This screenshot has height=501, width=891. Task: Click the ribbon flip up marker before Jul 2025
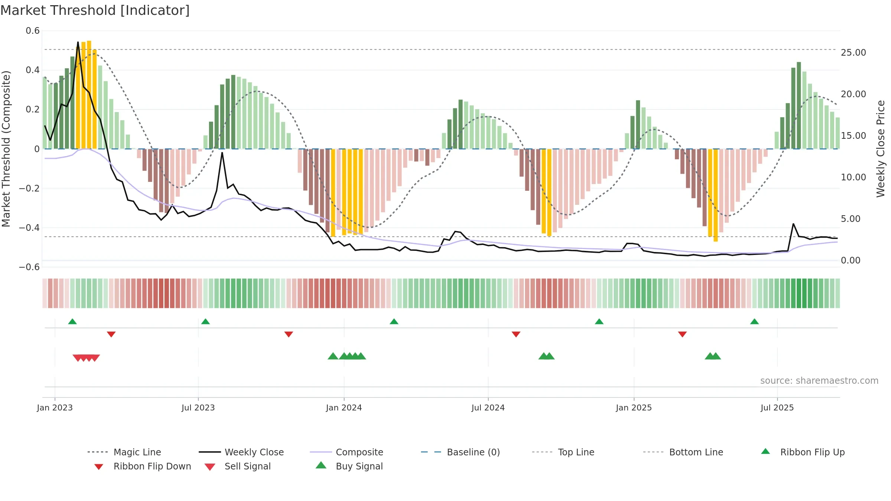point(754,321)
